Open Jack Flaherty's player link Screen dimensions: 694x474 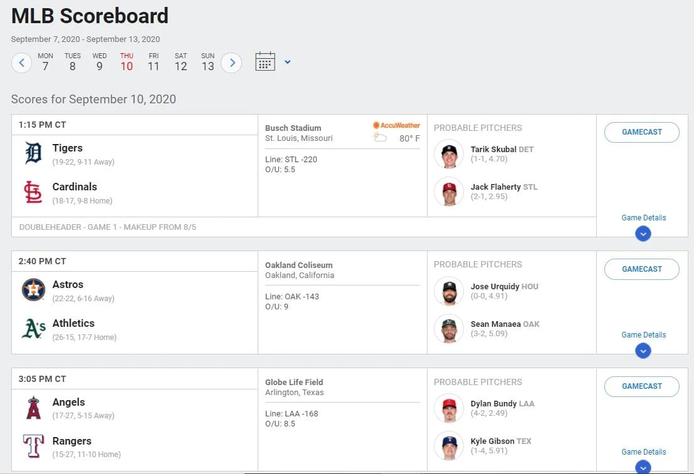(495, 187)
